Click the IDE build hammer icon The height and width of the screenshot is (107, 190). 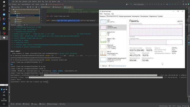click(x=131, y=4)
